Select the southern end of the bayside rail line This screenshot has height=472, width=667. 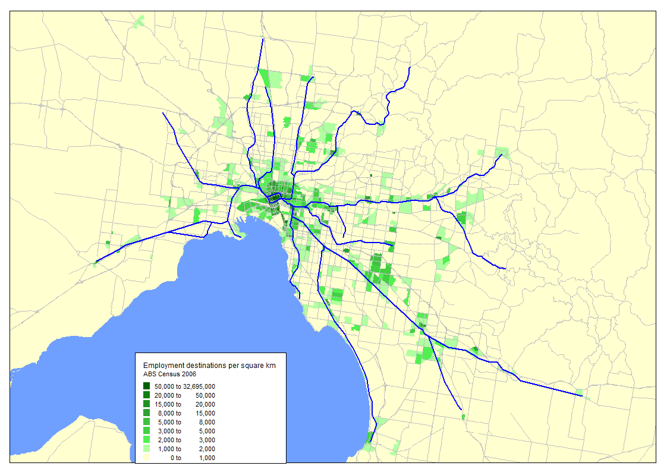(370, 440)
